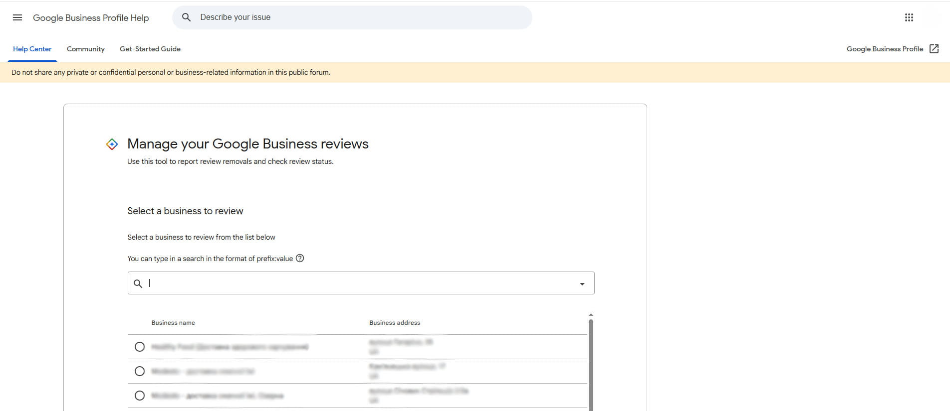Click the Manage your Google Business reviews heading

pos(248,143)
